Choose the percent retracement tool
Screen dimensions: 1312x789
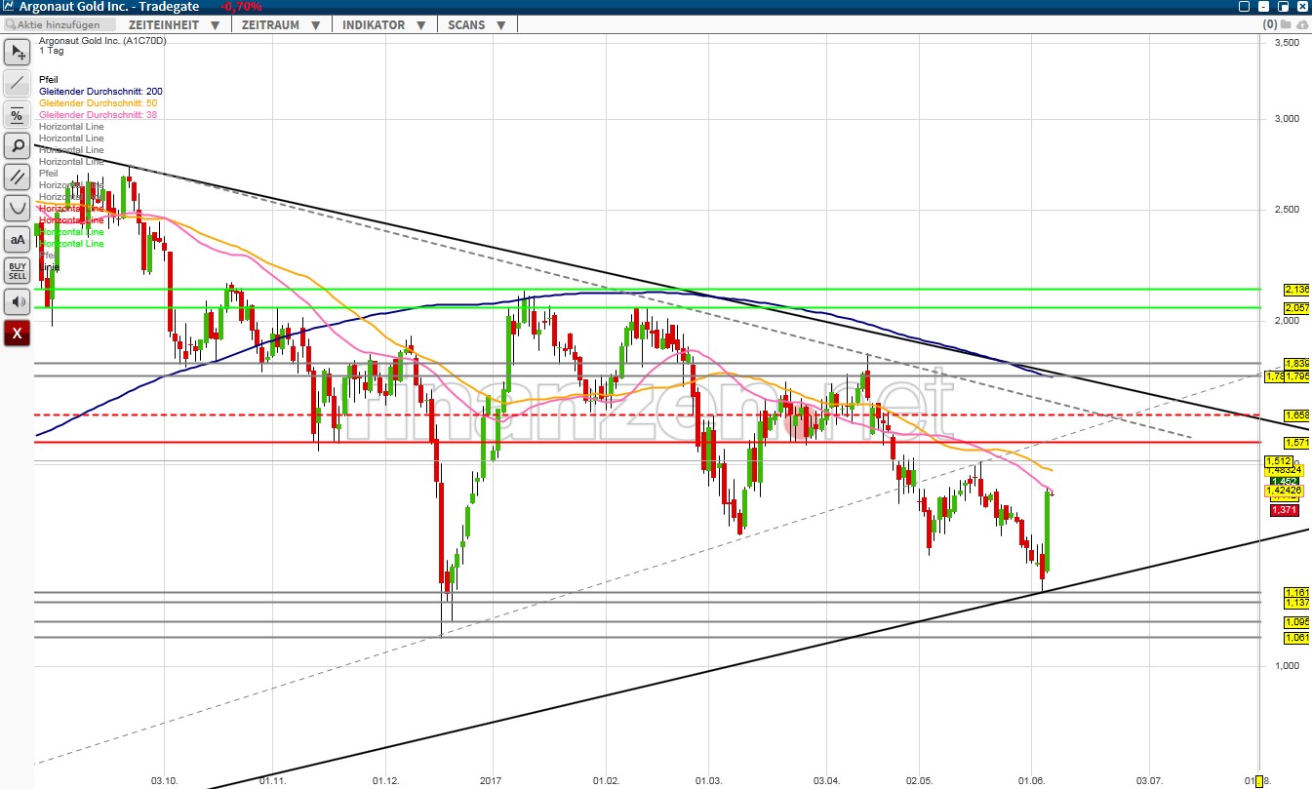[18, 115]
